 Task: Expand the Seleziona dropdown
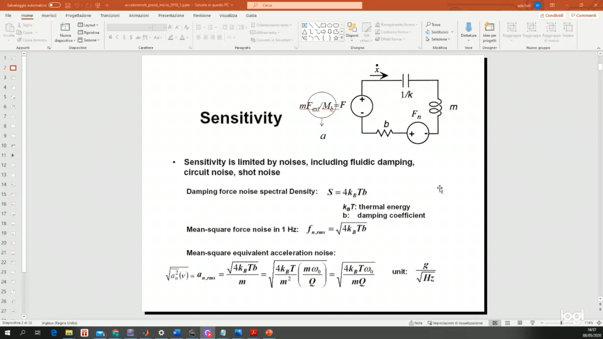[x=438, y=39]
